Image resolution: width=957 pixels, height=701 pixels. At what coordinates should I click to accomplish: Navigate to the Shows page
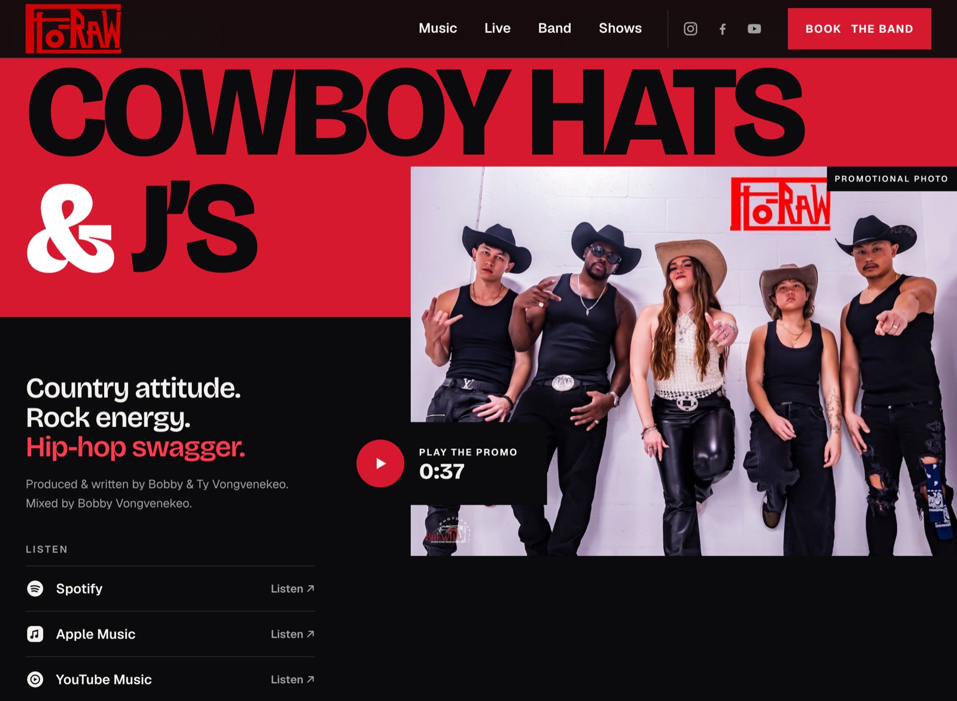coord(620,28)
